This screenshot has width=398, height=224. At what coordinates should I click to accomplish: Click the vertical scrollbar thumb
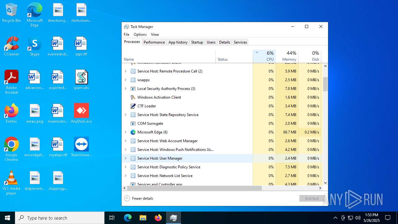click(x=325, y=84)
